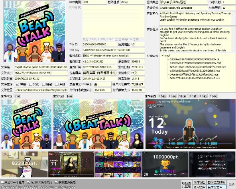Toggle the 系统 (system) attribute checkbox

[57, 84]
